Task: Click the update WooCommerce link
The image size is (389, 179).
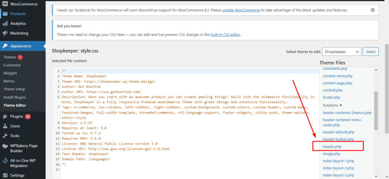Action: 241,10
